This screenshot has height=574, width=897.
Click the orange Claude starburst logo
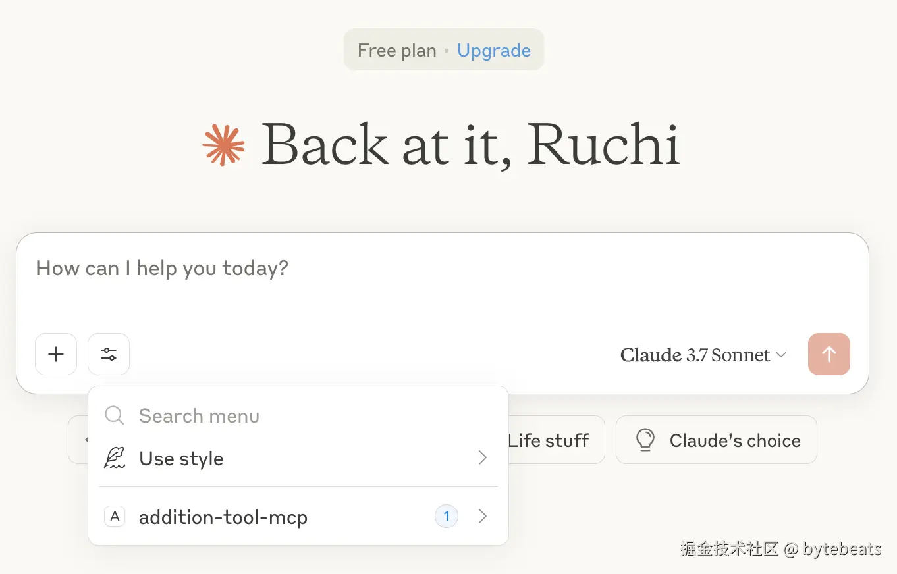pos(224,144)
